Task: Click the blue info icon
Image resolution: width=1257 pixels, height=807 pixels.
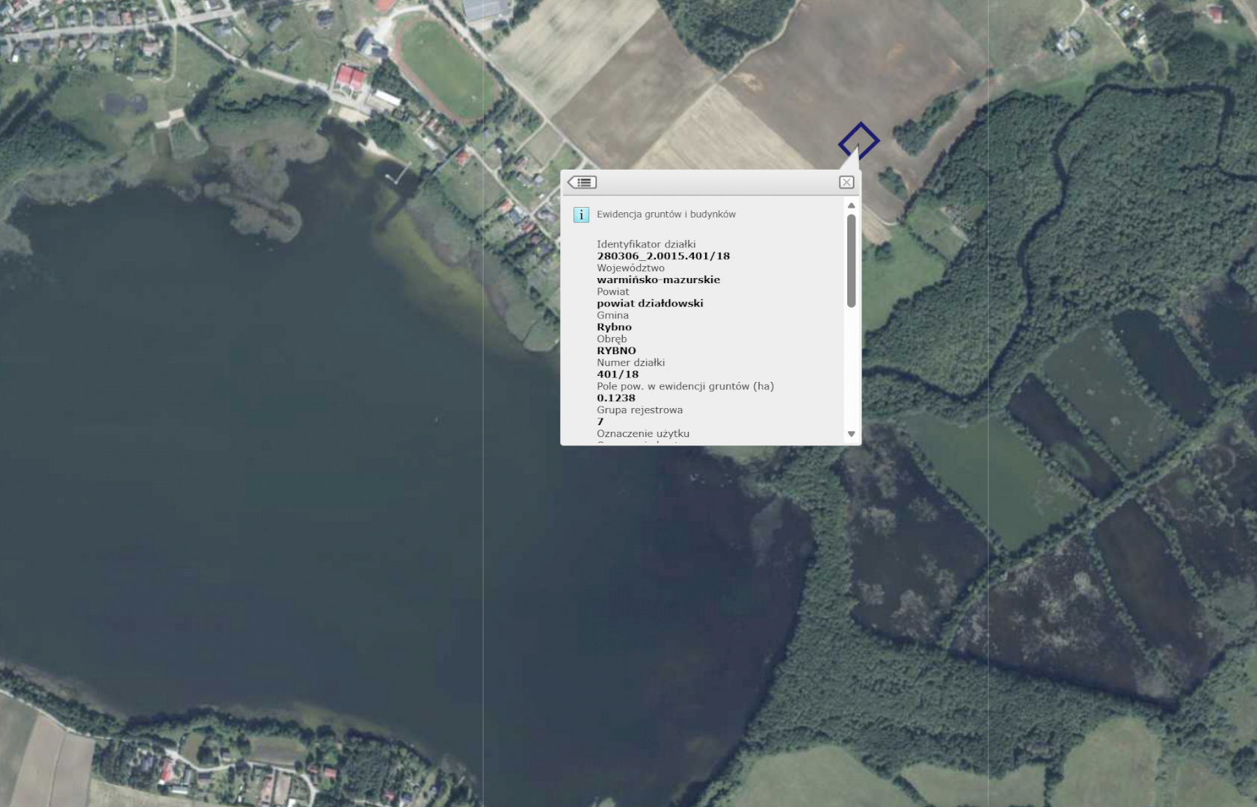Action: coord(581,214)
